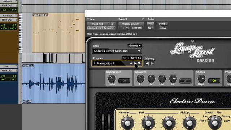231x130 pixels.
Task: Toggle the Compressor On switch
Action: point(124,81)
